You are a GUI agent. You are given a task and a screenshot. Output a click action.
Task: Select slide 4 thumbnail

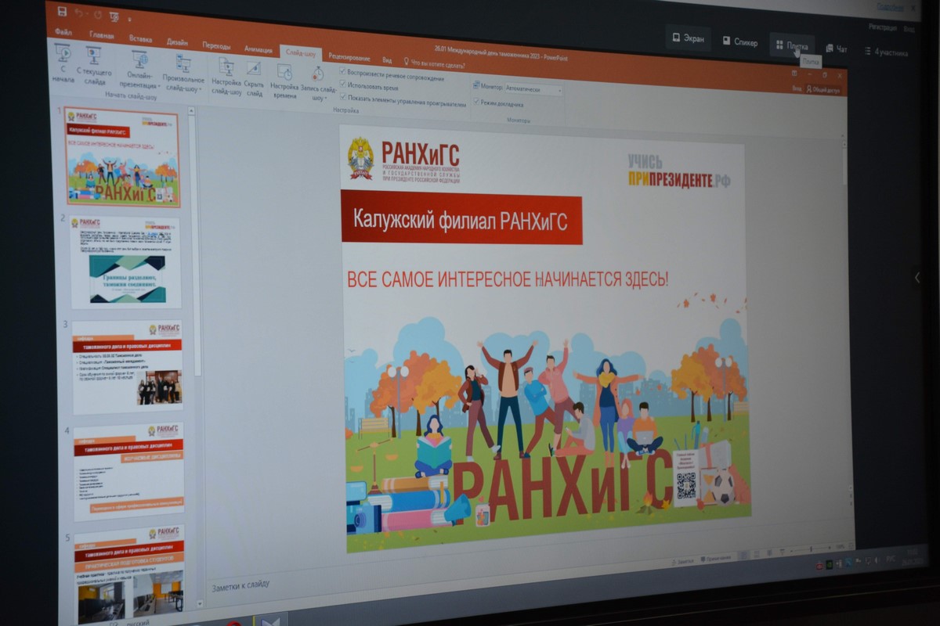(x=129, y=471)
